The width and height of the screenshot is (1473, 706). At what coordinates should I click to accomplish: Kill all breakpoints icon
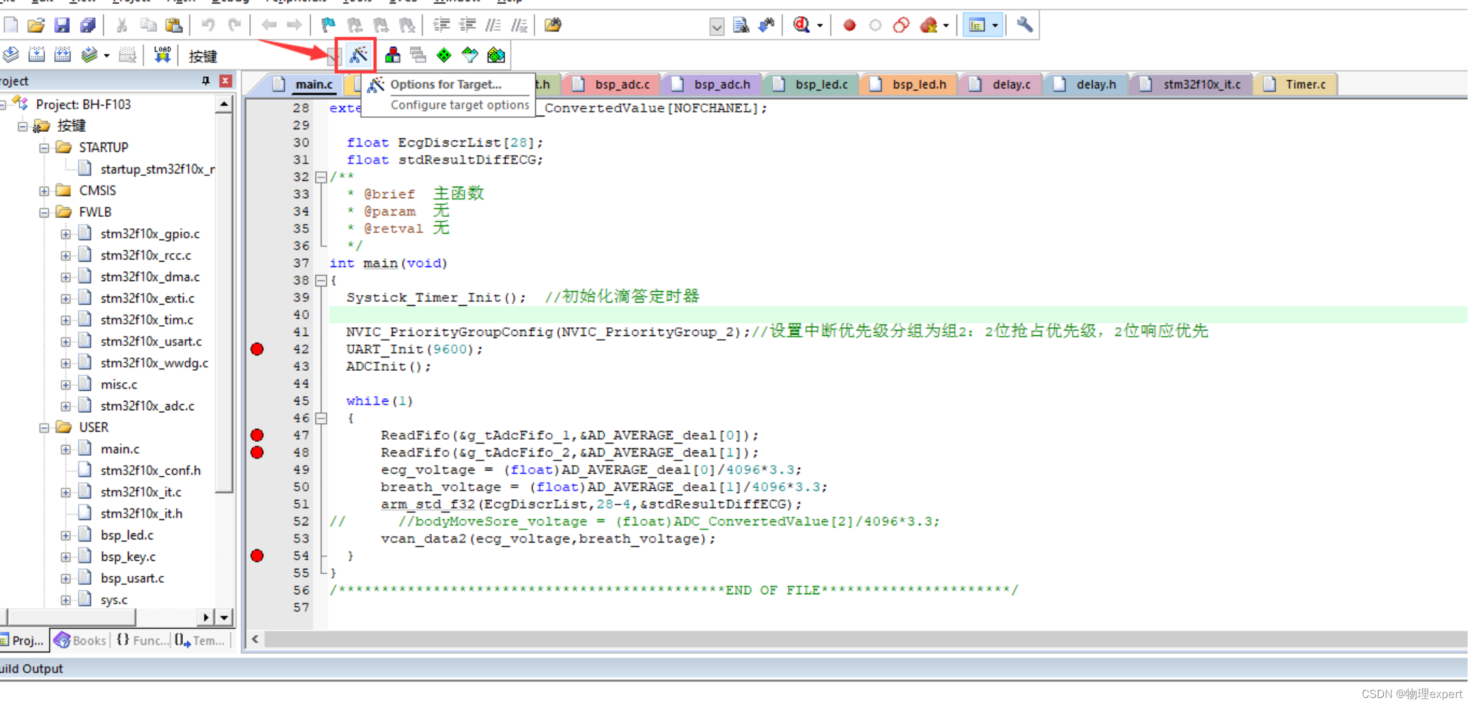click(x=928, y=25)
